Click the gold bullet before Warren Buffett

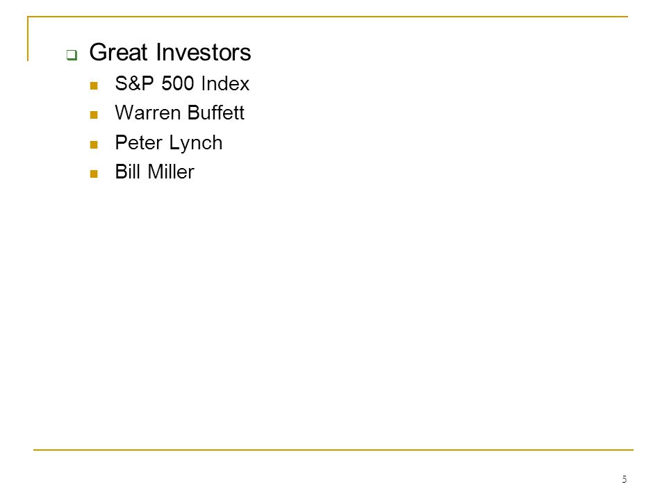(x=94, y=115)
